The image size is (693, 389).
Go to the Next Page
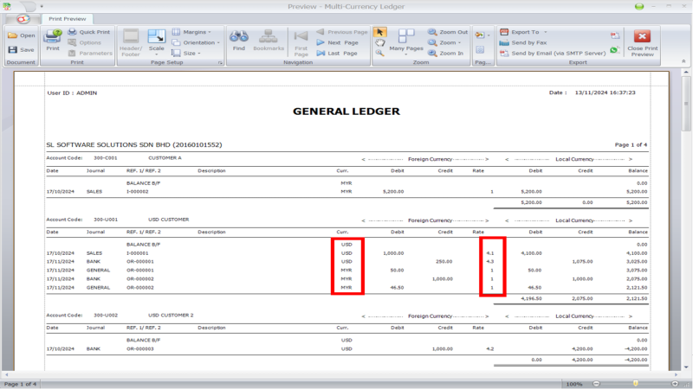point(337,42)
